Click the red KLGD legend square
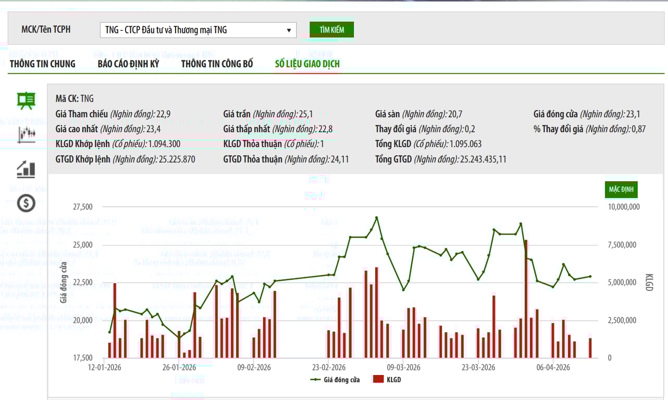Screen dimensions: 668x400 pos(378,380)
